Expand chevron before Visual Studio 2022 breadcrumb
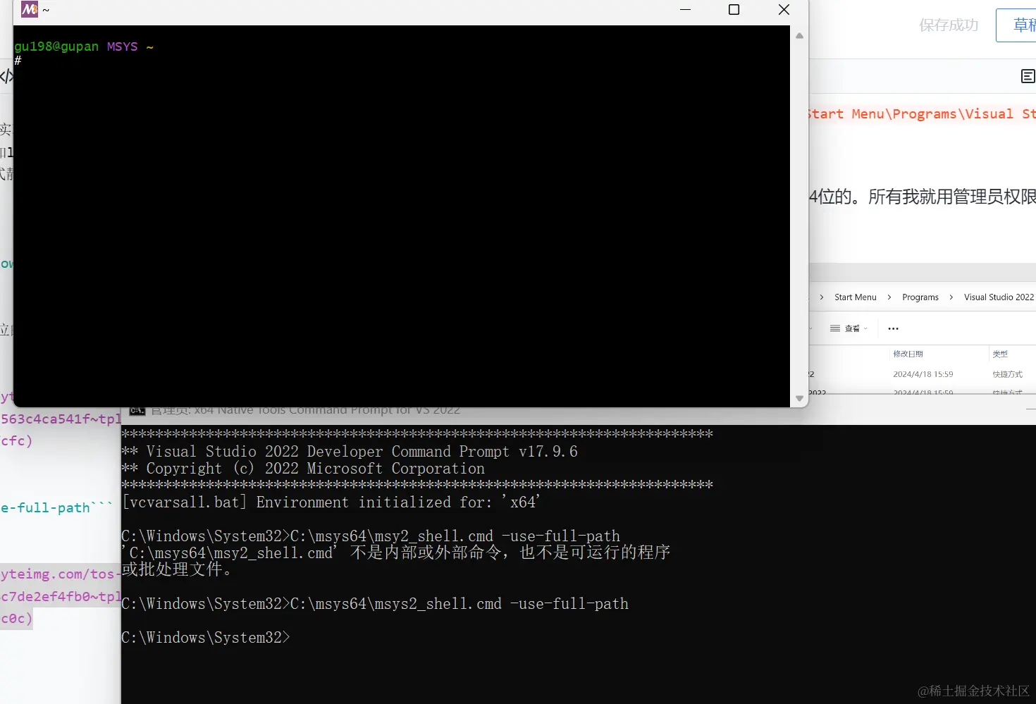The image size is (1036, 704). coord(951,297)
